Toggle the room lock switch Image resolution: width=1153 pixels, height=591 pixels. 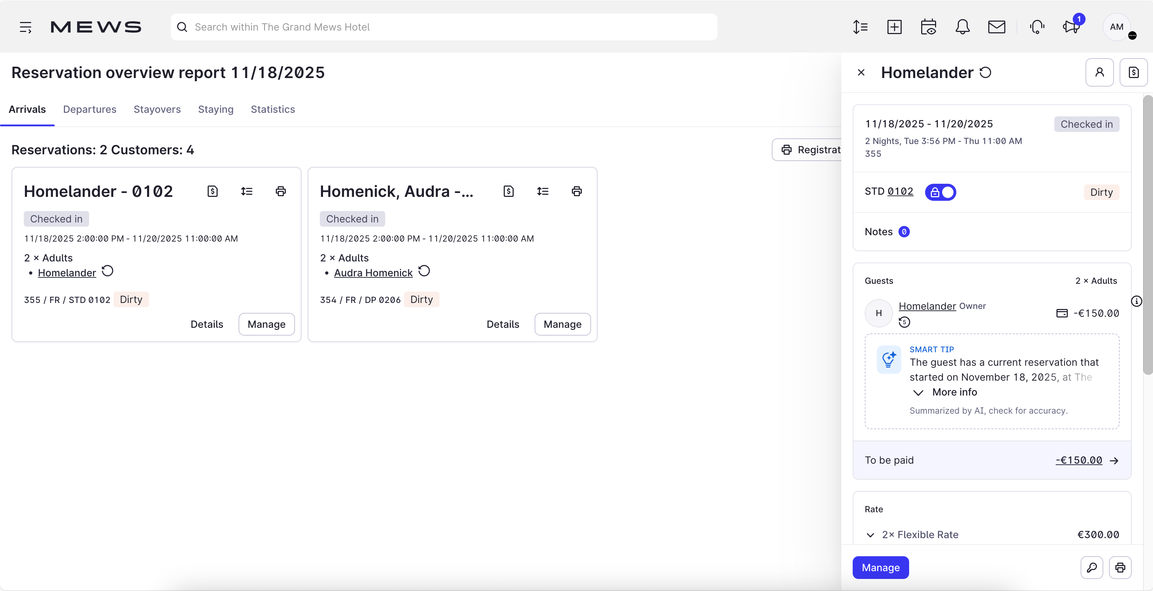[940, 192]
